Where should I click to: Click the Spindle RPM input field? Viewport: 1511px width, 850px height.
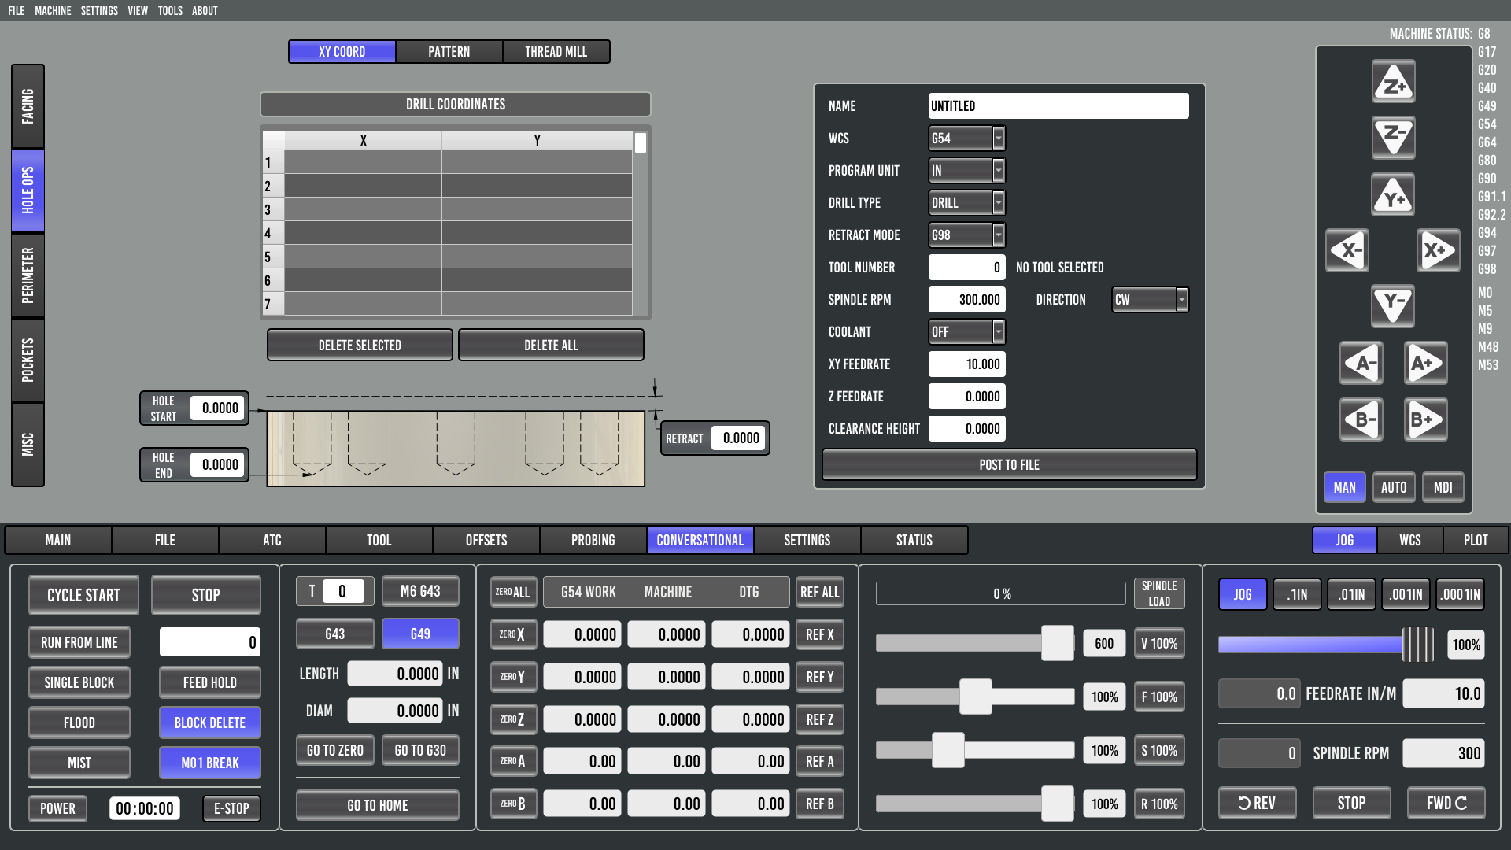point(967,300)
